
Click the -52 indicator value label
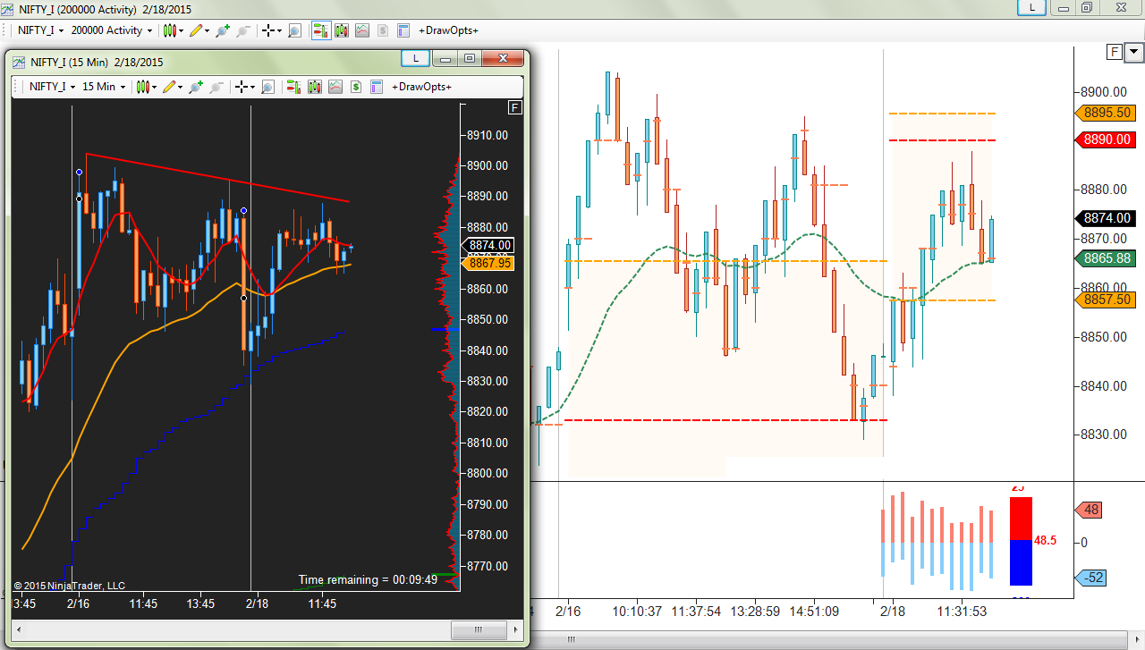(1092, 578)
